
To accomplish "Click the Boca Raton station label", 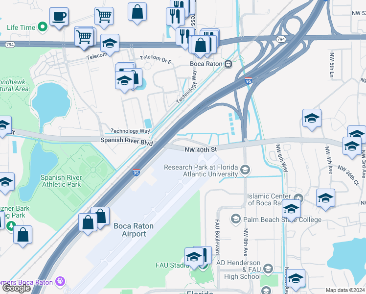I will click(206, 64).
